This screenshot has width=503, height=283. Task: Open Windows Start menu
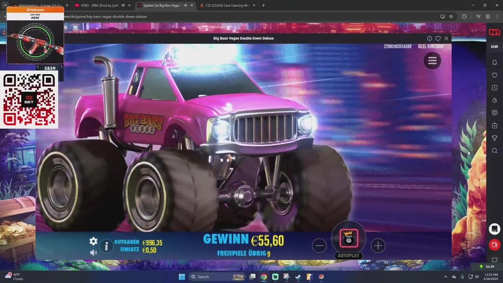(x=182, y=277)
